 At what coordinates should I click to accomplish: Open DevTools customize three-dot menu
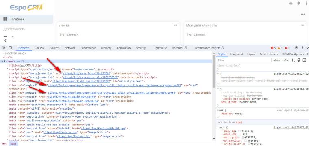point(303,48)
